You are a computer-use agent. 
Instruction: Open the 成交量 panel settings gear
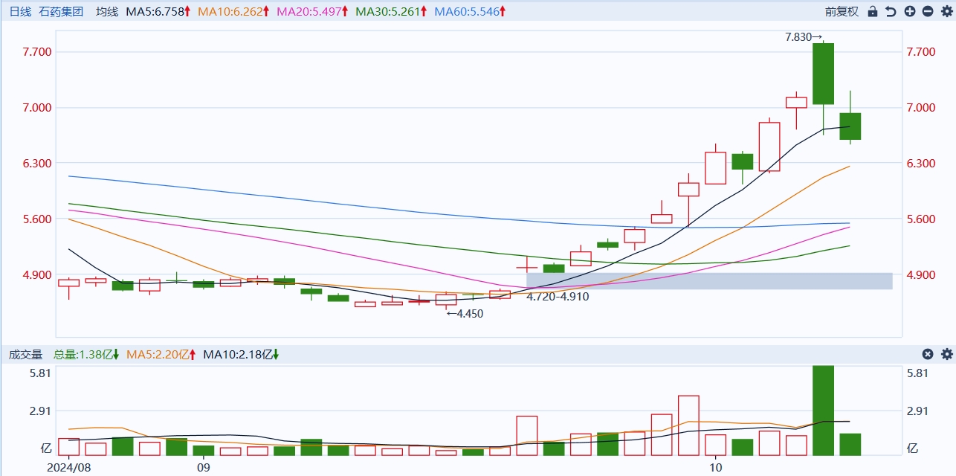coord(946,354)
